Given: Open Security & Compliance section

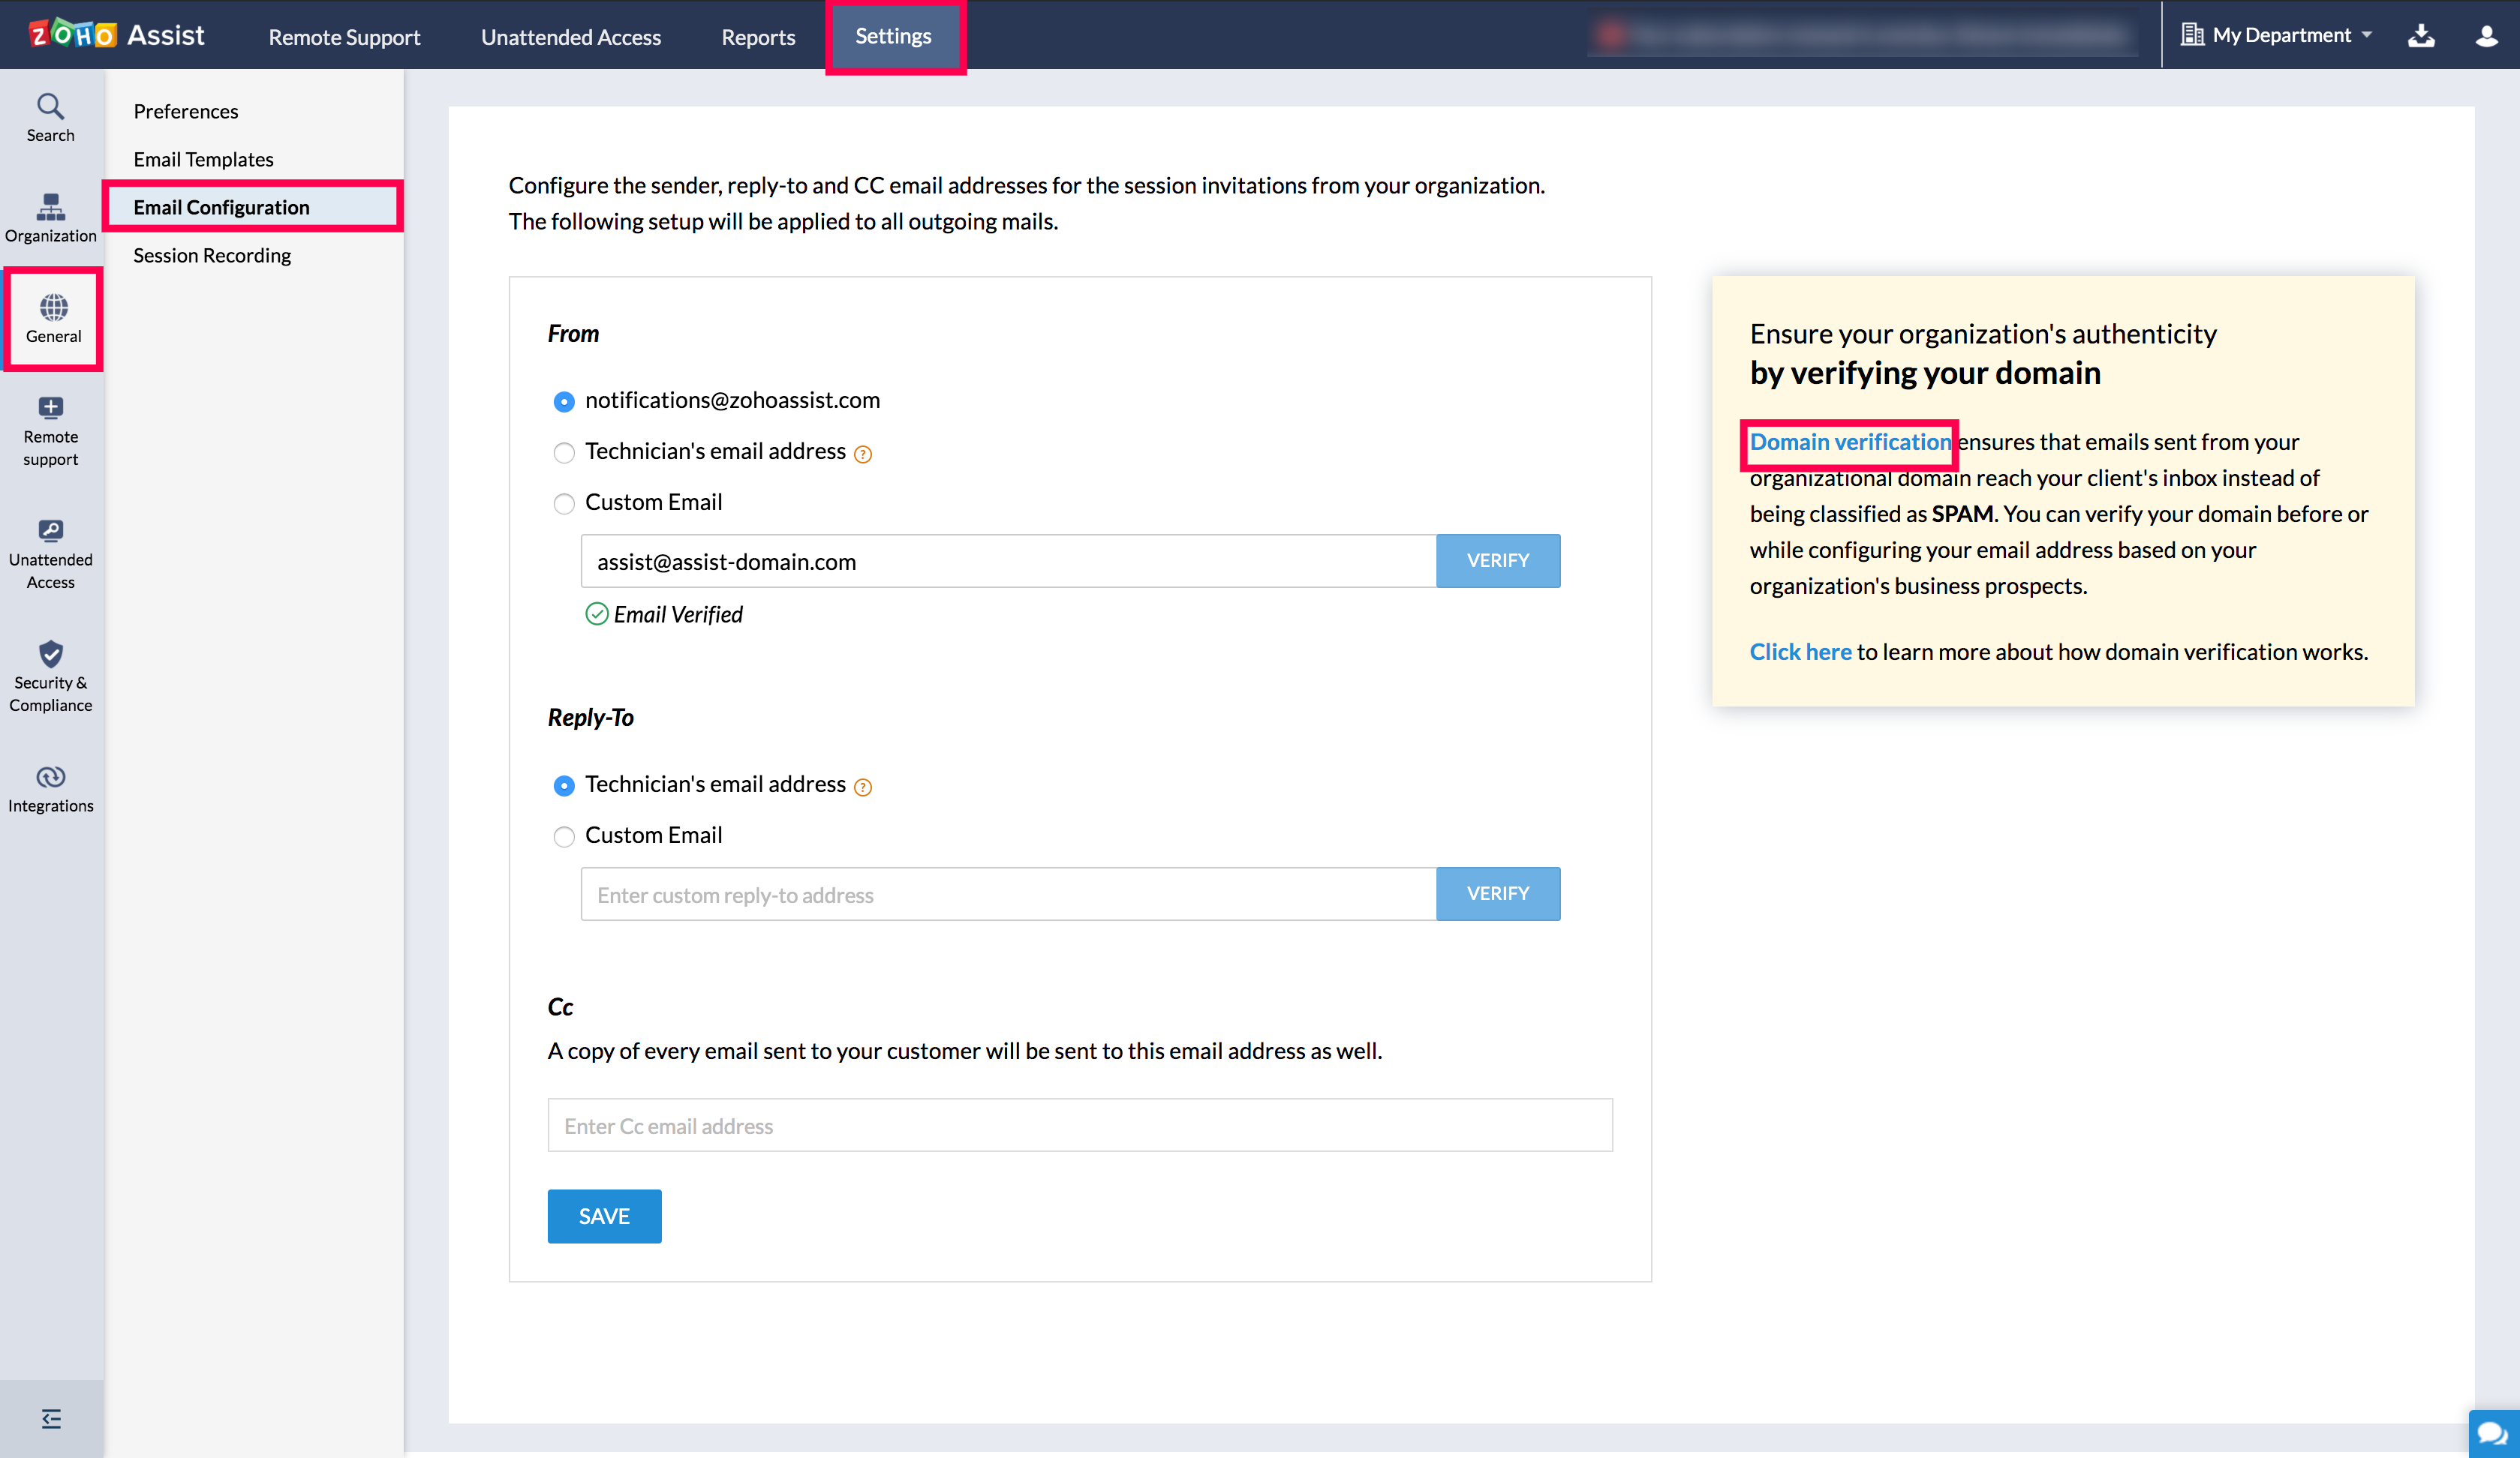Looking at the screenshot, I should click(x=50, y=676).
